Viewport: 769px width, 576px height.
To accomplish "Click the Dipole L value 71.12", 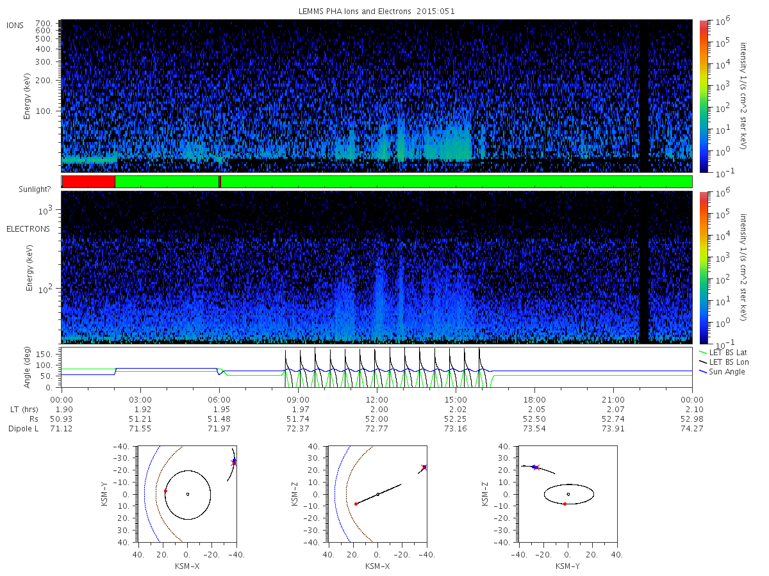I will [62, 428].
